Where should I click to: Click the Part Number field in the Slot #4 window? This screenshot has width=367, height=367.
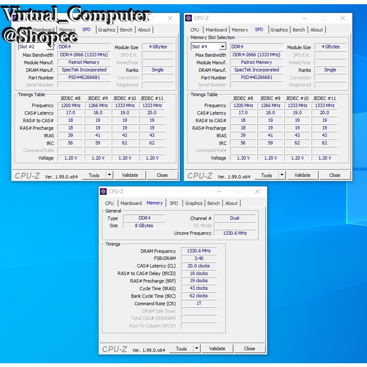point(257,77)
